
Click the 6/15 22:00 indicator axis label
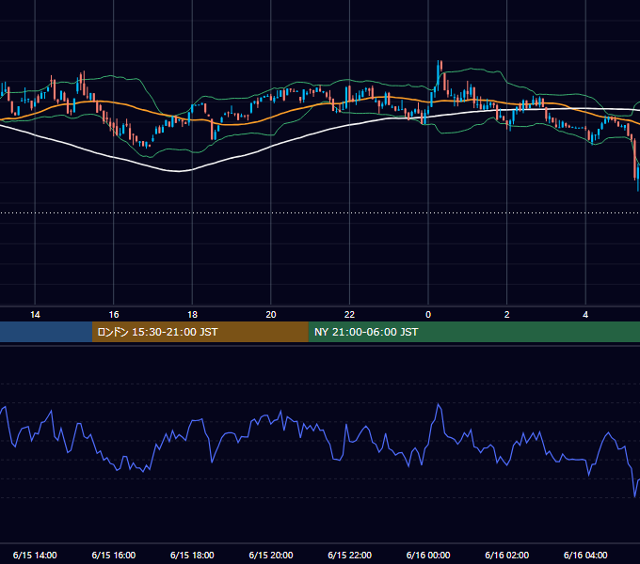coord(349,555)
